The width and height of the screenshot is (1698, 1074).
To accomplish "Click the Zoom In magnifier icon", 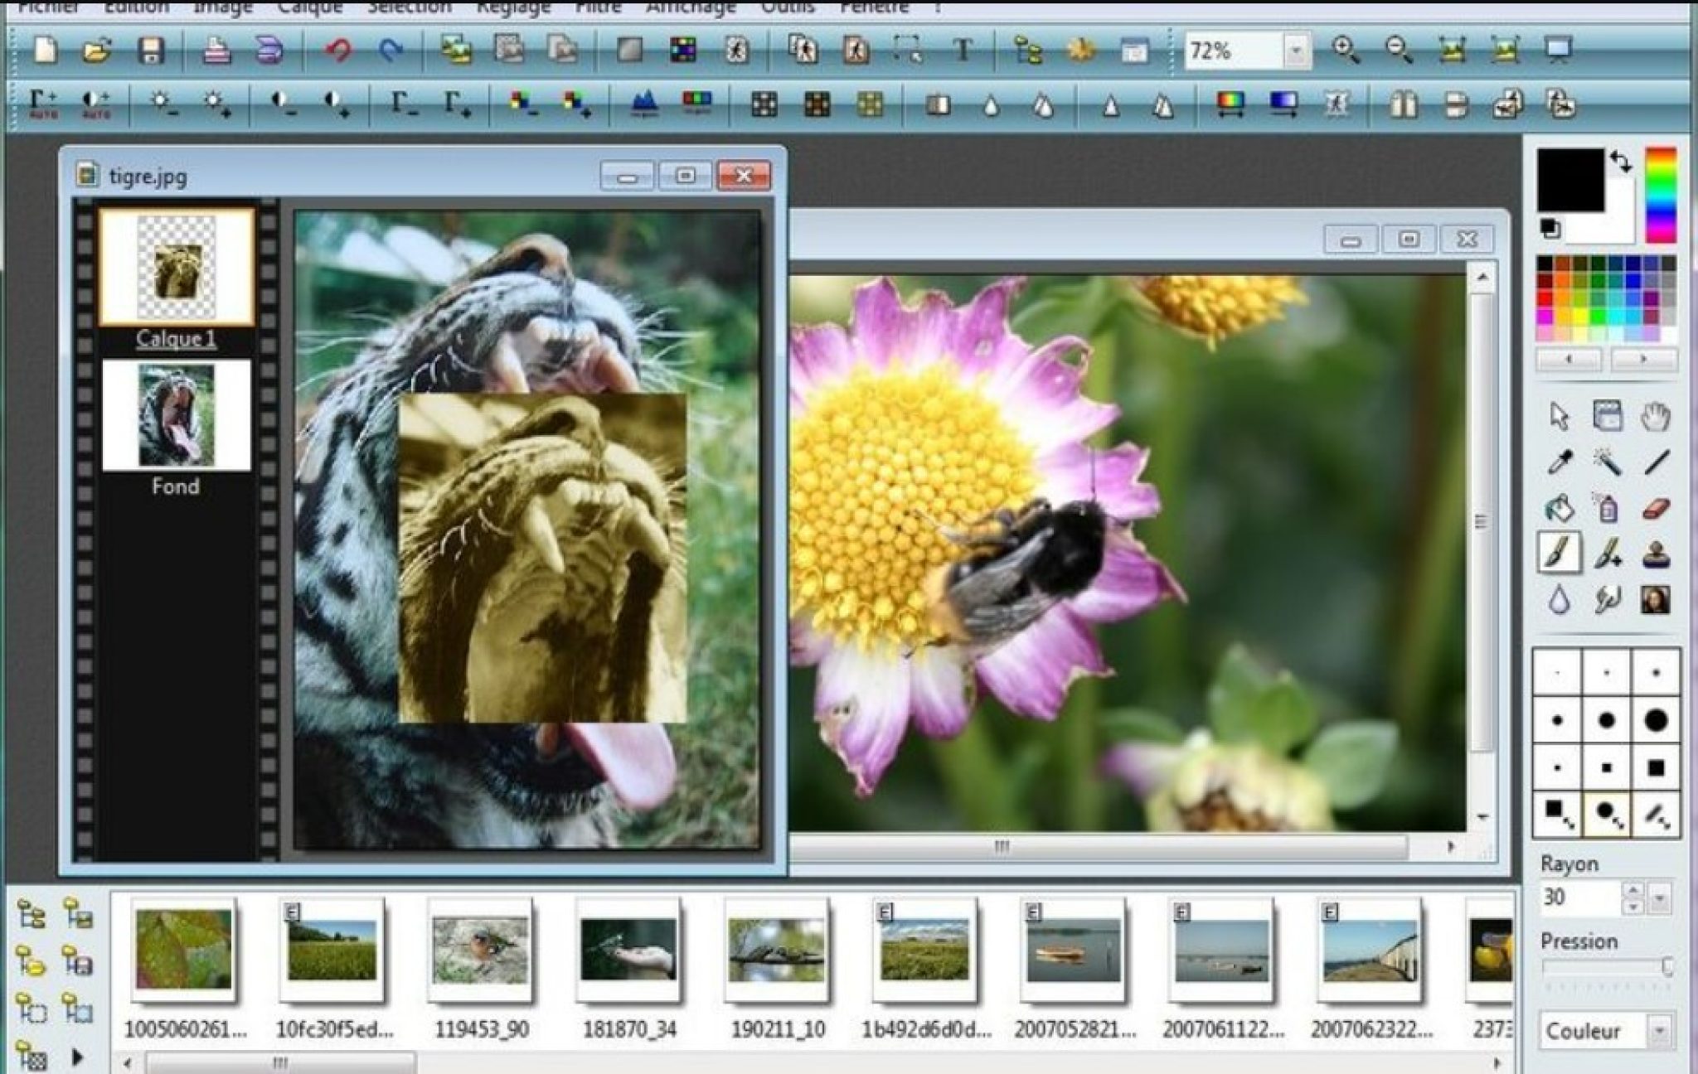I will (1345, 51).
